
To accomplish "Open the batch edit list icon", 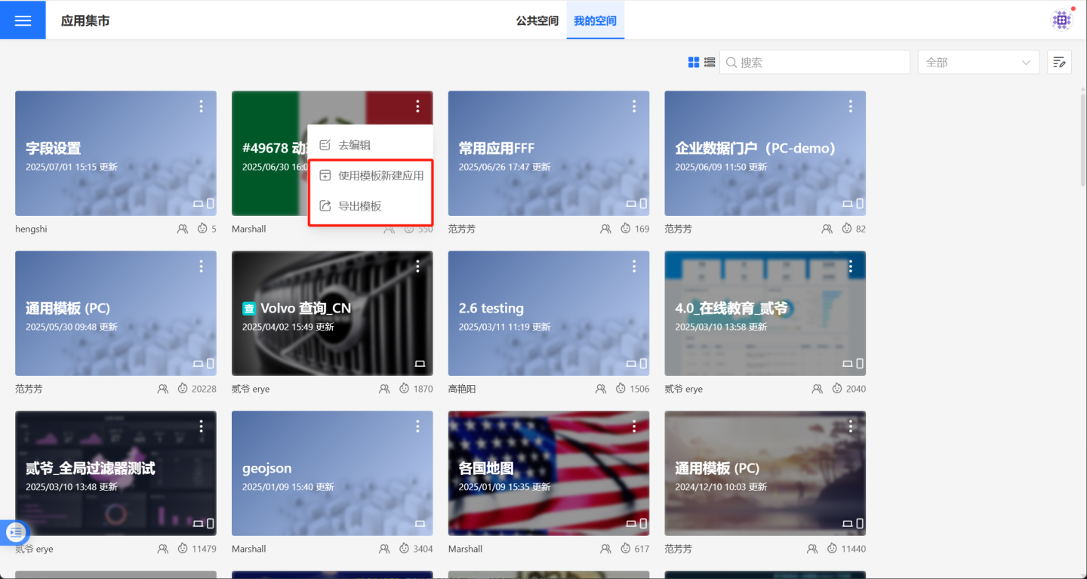I will (1059, 63).
